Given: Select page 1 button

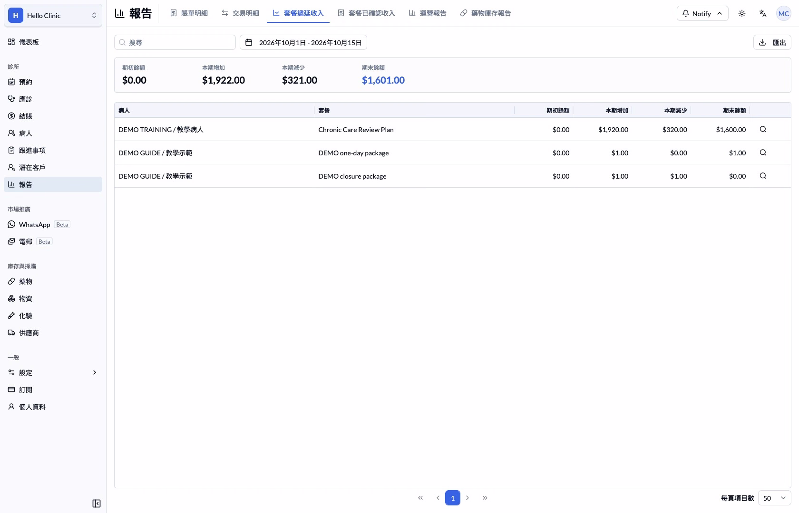Looking at the screenshot, I should click(453, 498).
